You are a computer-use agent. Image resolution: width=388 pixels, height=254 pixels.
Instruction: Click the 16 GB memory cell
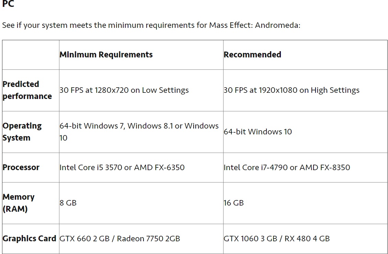[x=233, y=203]
